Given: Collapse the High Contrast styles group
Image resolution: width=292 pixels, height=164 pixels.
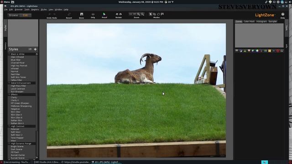Looking at the screenshot, I should (9, 126).
